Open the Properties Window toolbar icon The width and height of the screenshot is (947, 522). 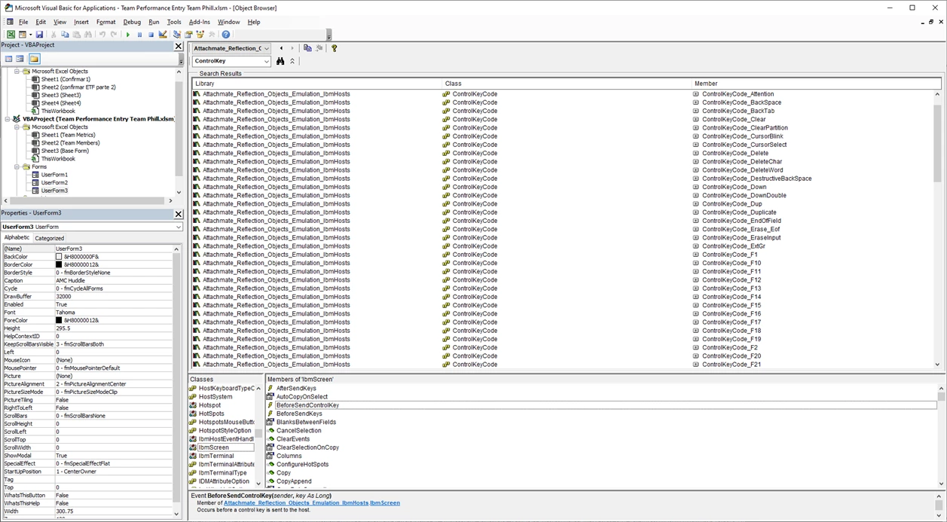[x=188, y=35]
